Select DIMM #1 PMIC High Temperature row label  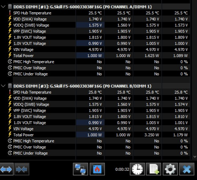pos(34,62)
